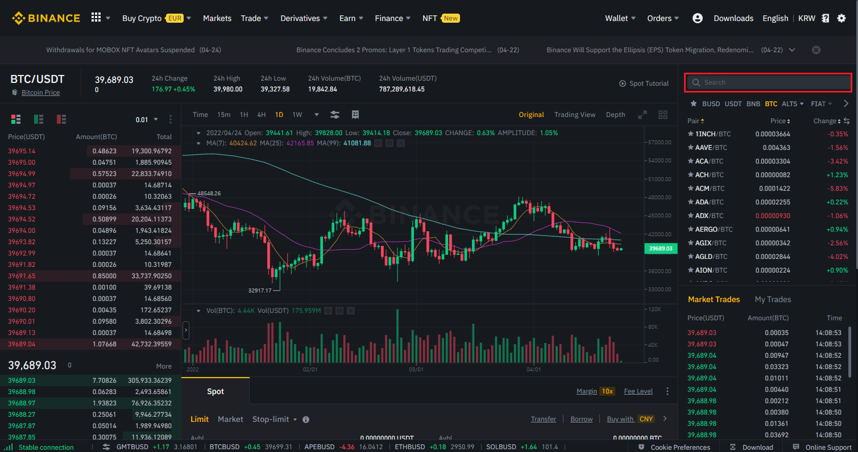This screenshot has height=452, width=858.
Task: Open order book more options dots
Action: tap(171, 119)
